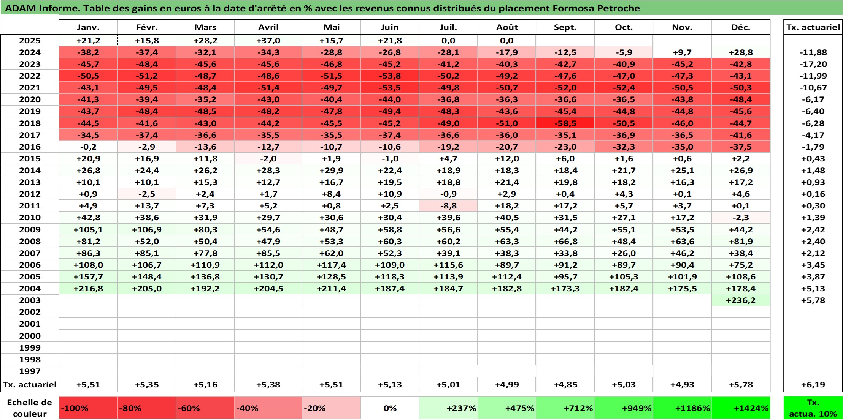Click the 2004 row label
This screenshot has height=420, width=843.
(x=30, y=289)
